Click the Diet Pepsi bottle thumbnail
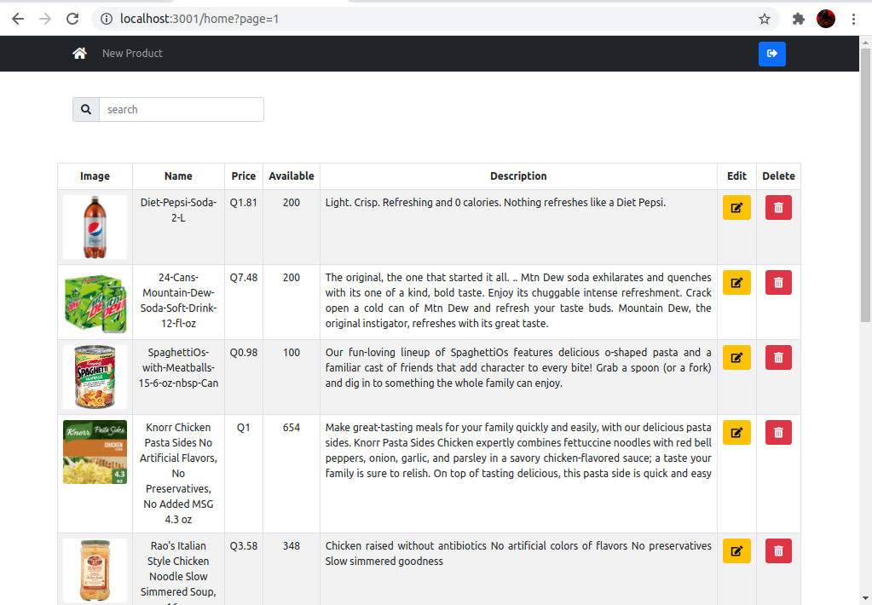This screenshot has width=872, height=605. [95, 227]
